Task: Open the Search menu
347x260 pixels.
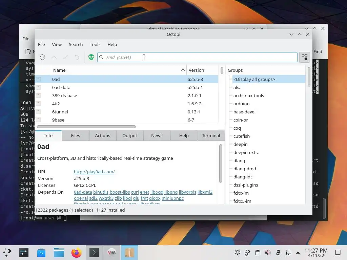Action: (x=76, y=44)
